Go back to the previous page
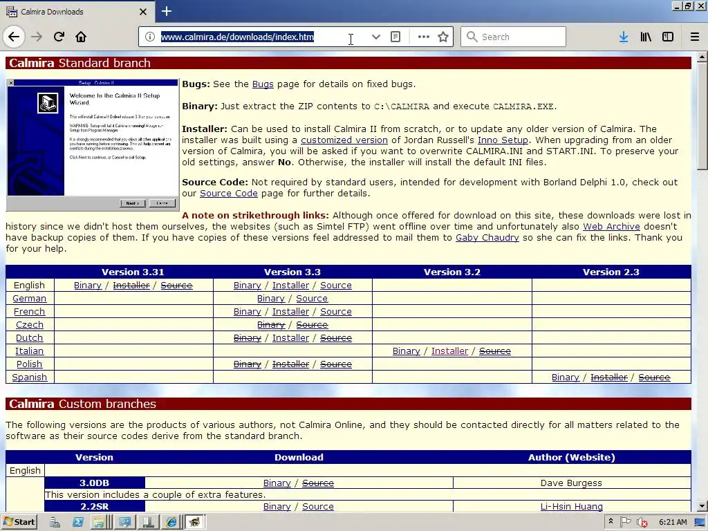The width and height of the screenshot is (708, 531). (14, 37)
